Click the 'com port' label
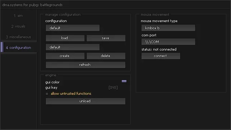Viewport: 231px width, 130px height. [149, 35]
